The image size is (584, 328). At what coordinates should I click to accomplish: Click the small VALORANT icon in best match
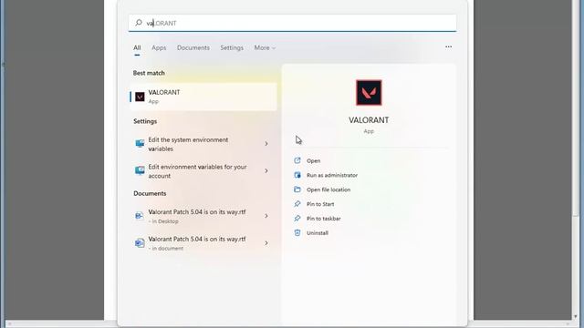(140, 97)
